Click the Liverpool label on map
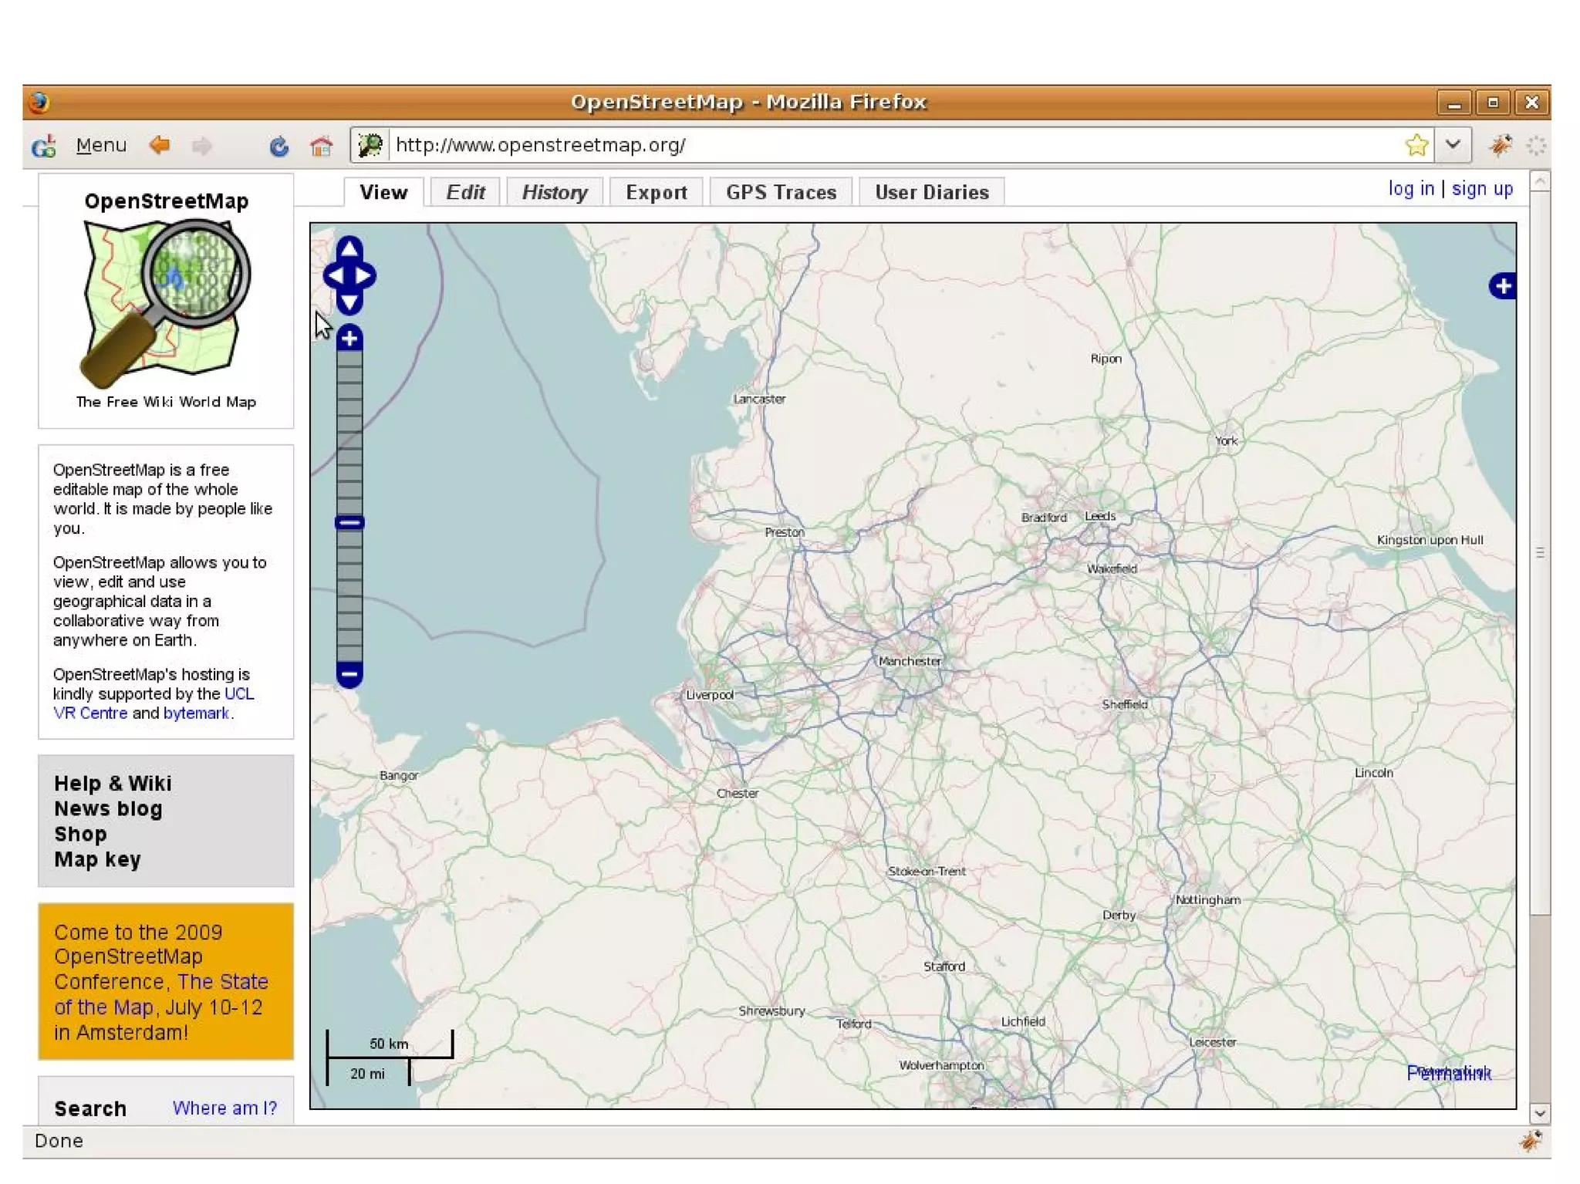Image resolution: width=1580 pixels, height=1184 pixels. click(710, 695)
